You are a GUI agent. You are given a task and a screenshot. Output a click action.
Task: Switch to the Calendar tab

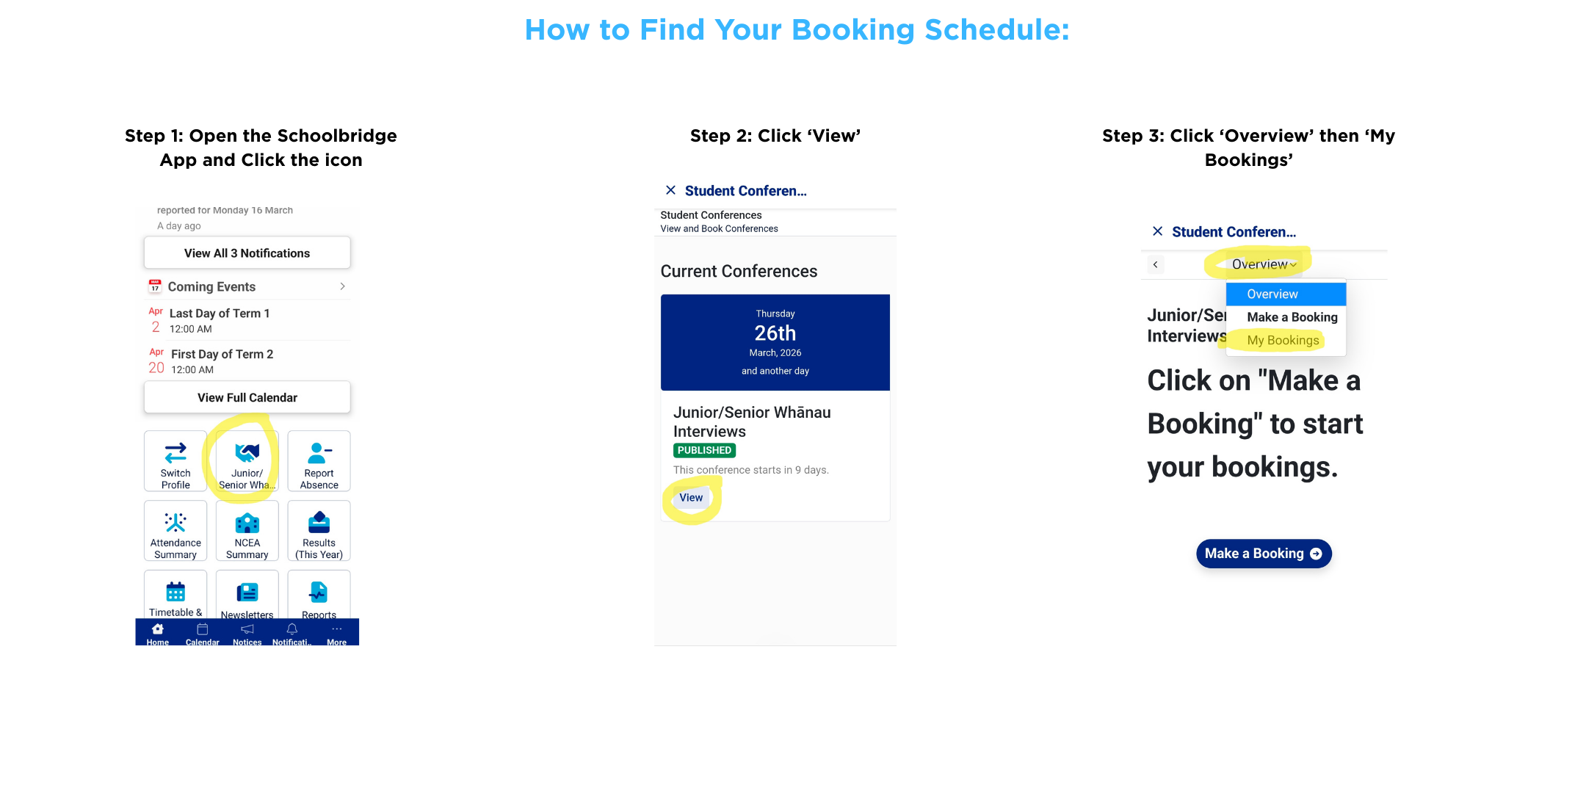tap(202, 634)
